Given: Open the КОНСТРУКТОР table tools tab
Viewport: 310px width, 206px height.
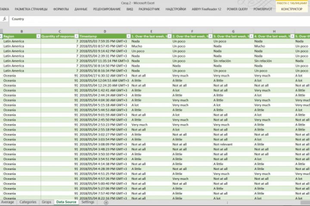Looking at the screenshot, I should click(291, 9).
